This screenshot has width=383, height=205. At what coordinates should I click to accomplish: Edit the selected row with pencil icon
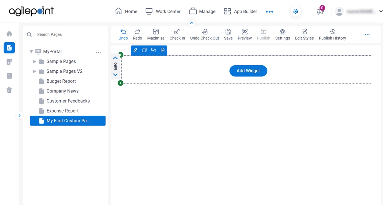pyautogui.click(x=136, y=50)
